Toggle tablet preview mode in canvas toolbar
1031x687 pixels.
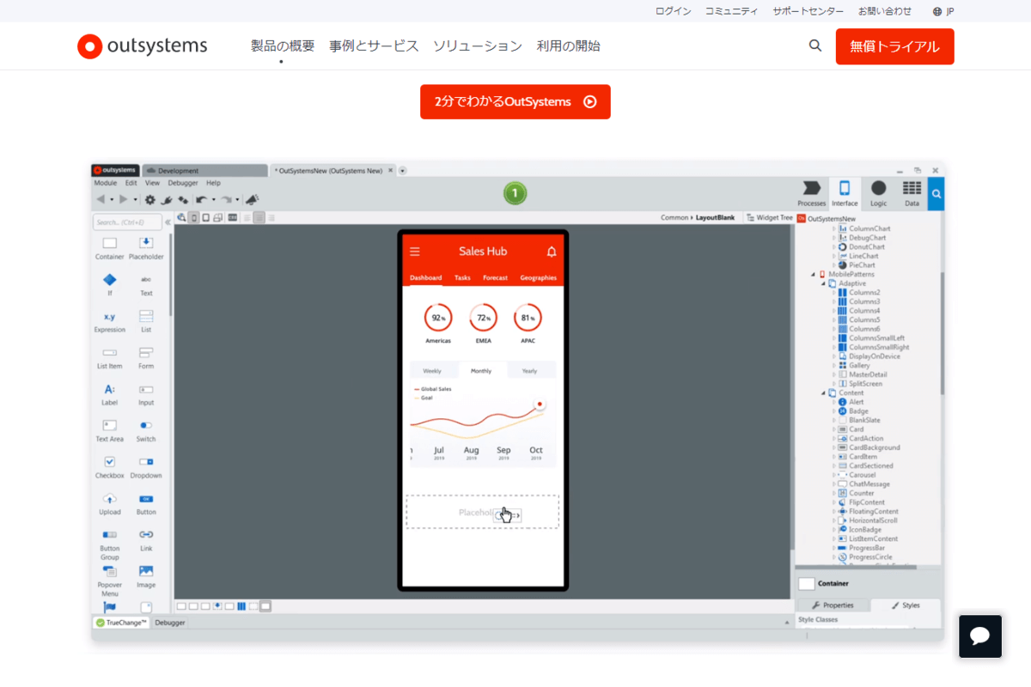pyautogui.click(x=206, y=218)
